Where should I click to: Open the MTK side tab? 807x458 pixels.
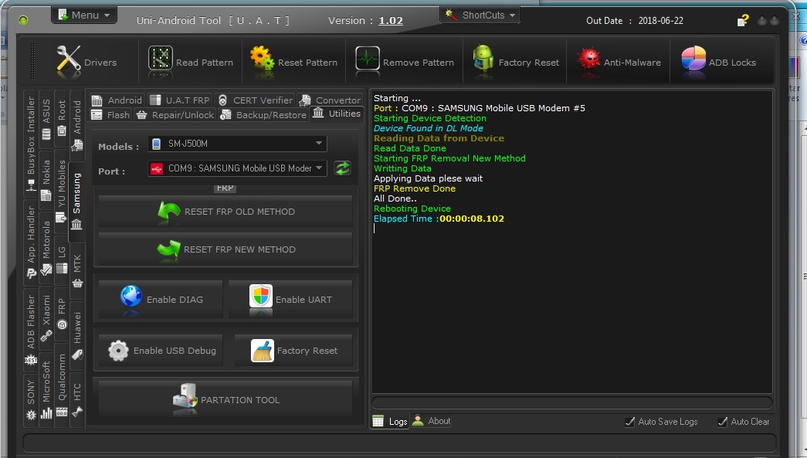click(77, 270)
